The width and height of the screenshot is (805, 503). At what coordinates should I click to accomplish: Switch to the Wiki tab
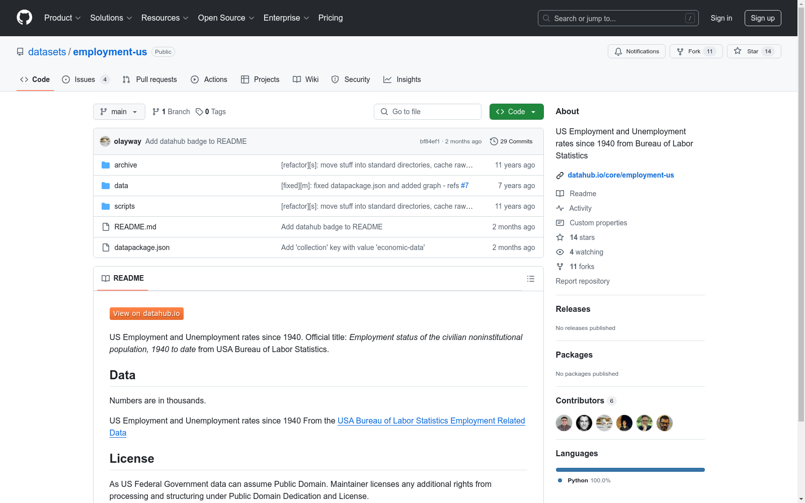[306, 79]
